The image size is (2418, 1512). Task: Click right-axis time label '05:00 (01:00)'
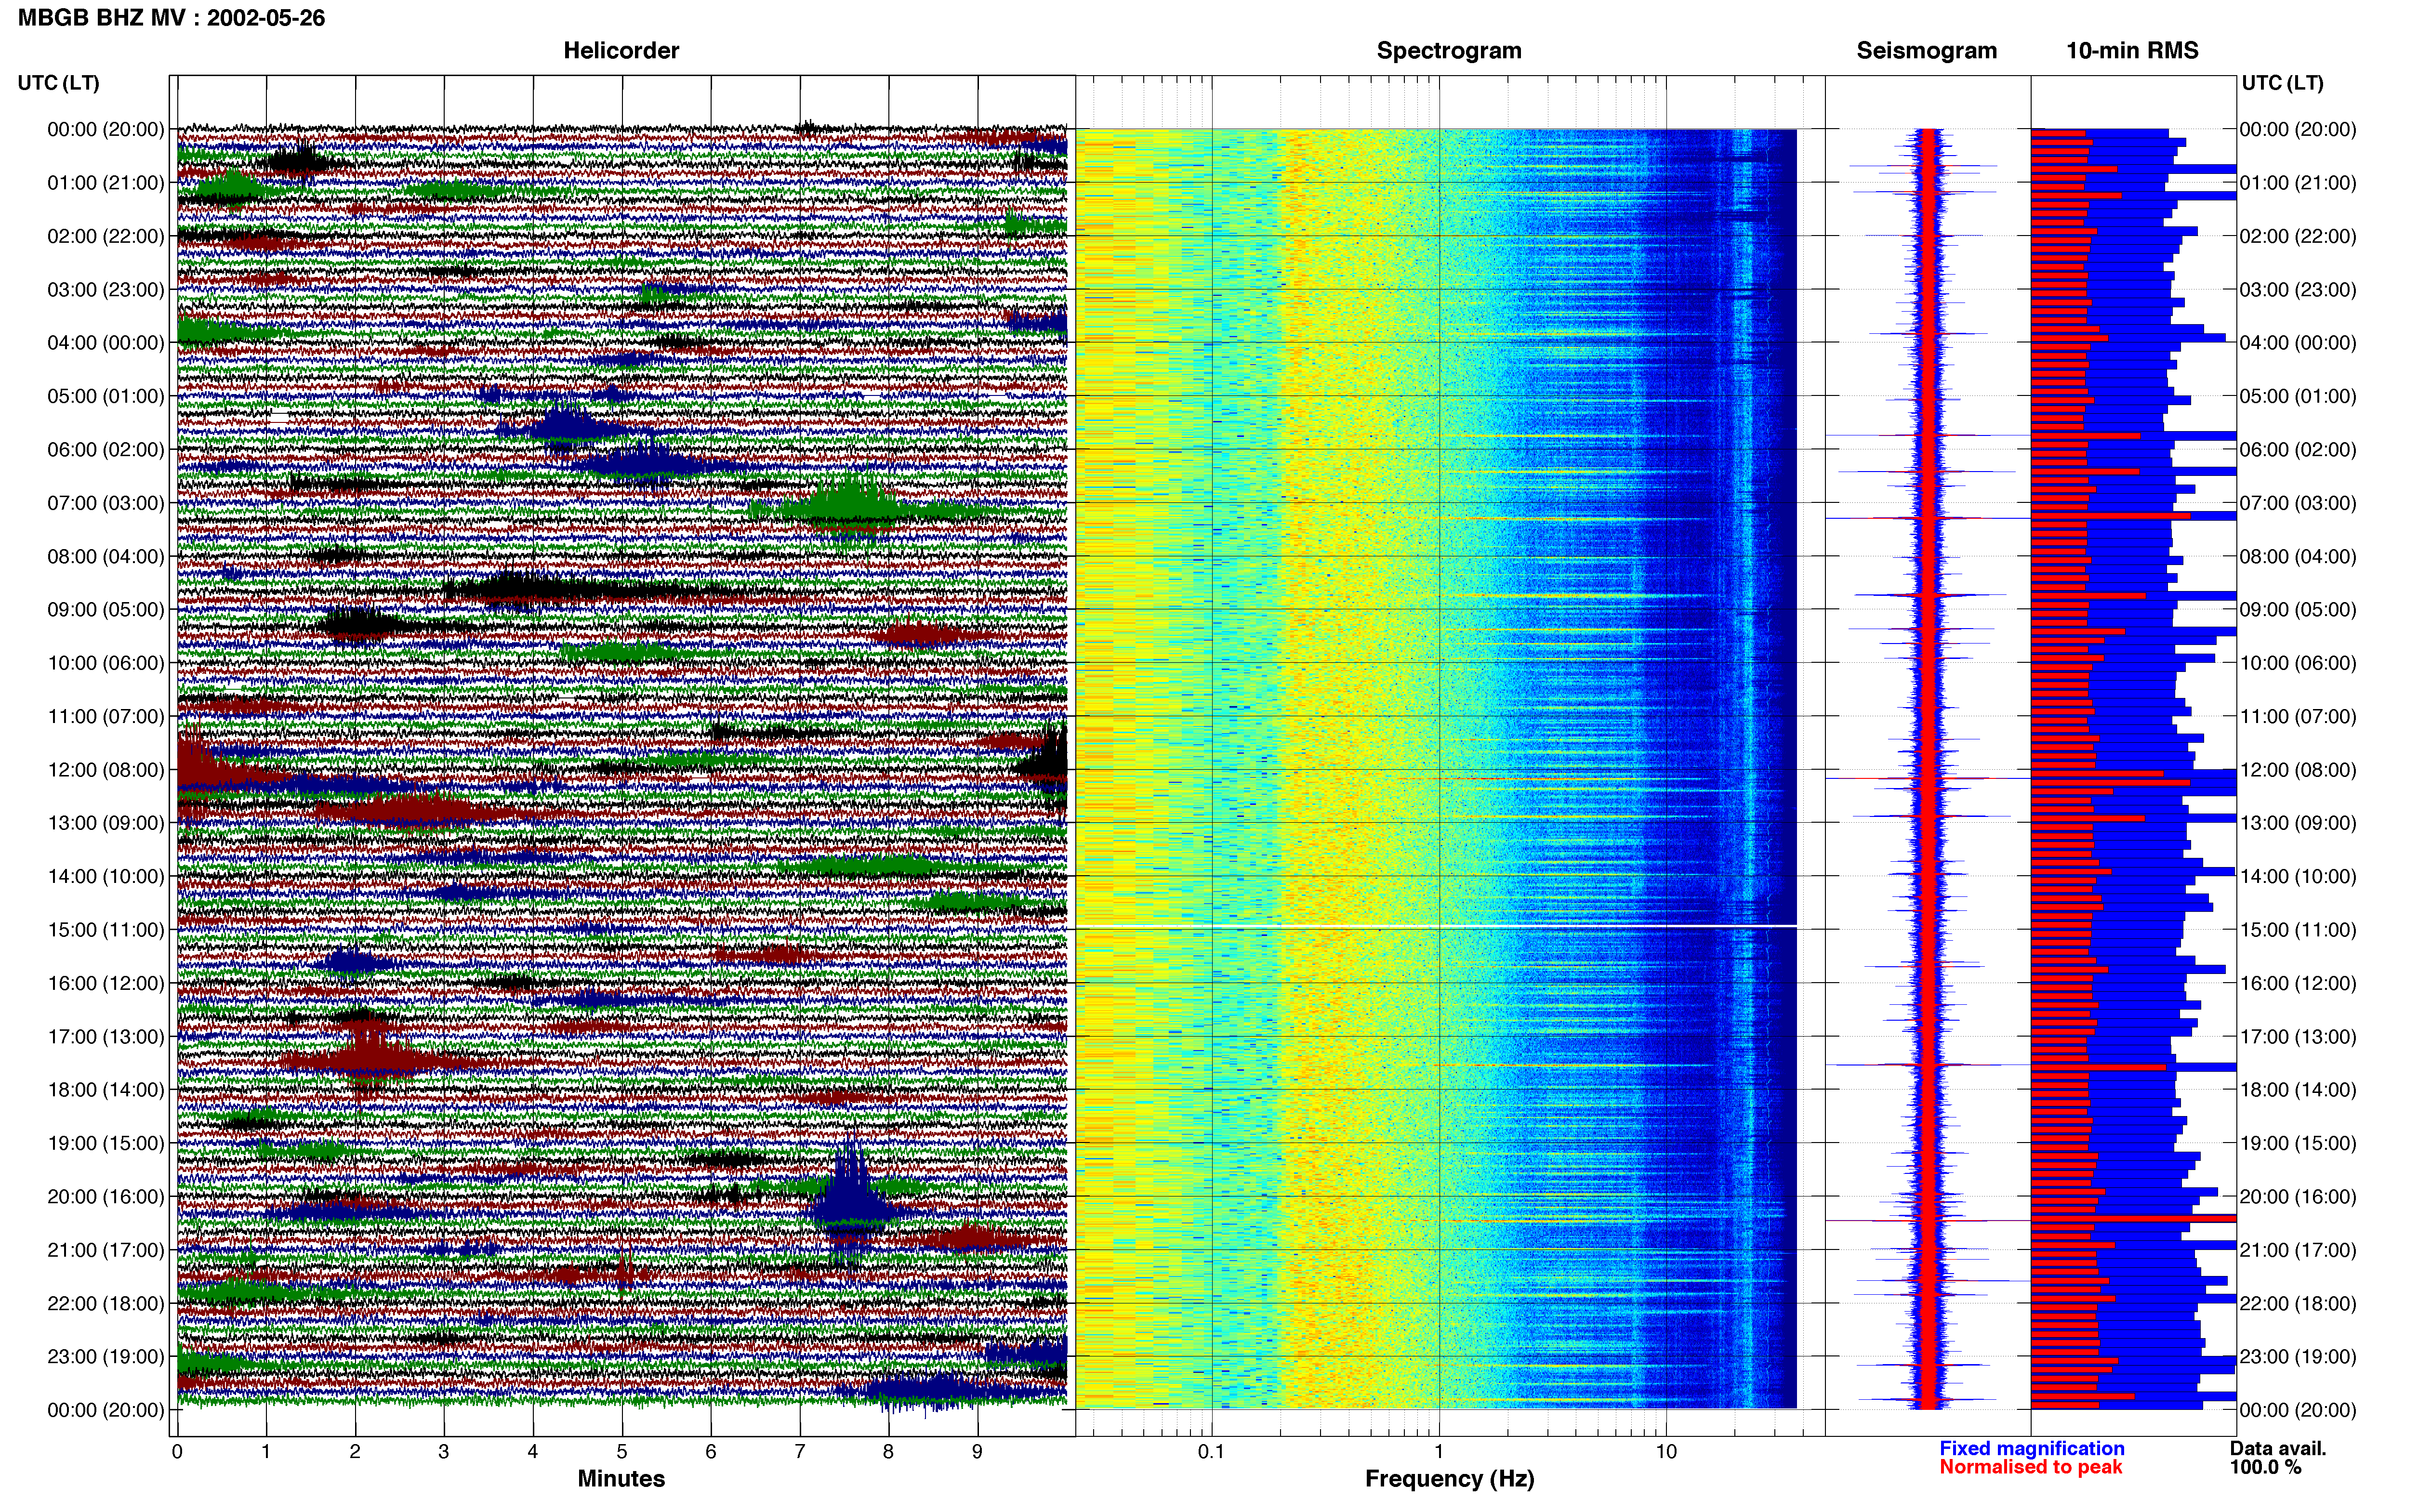pyautogui.click(x=2298, y=397)
